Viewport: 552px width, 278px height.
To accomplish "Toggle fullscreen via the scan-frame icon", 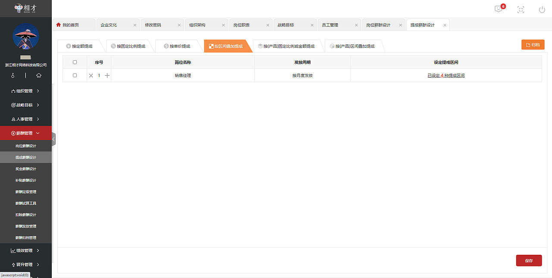I will point(521,9).
